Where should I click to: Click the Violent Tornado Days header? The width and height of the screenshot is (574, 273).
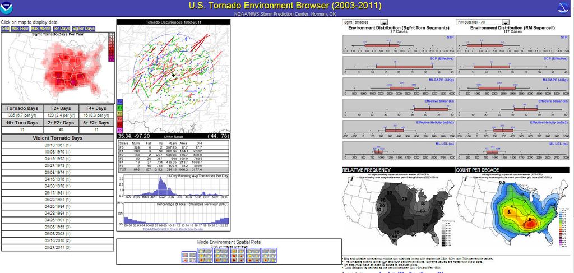[58, 138]
